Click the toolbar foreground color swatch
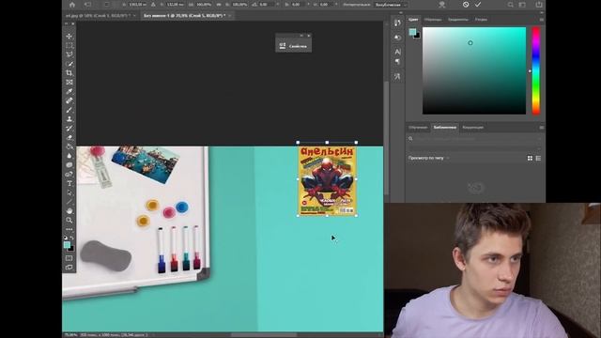The height and width of the screenshot is (338, 601). (x=67, y=245)
